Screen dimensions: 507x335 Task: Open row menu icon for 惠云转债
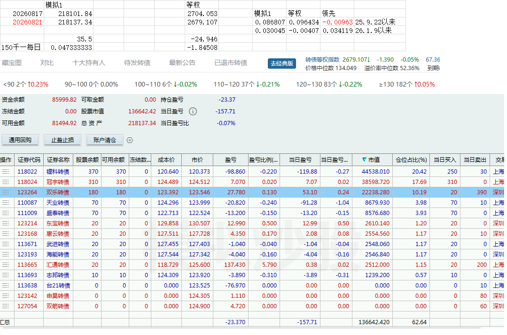[x=6, y=234]
